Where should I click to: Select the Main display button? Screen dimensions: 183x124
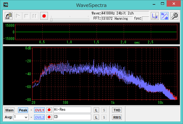point(9,110)
